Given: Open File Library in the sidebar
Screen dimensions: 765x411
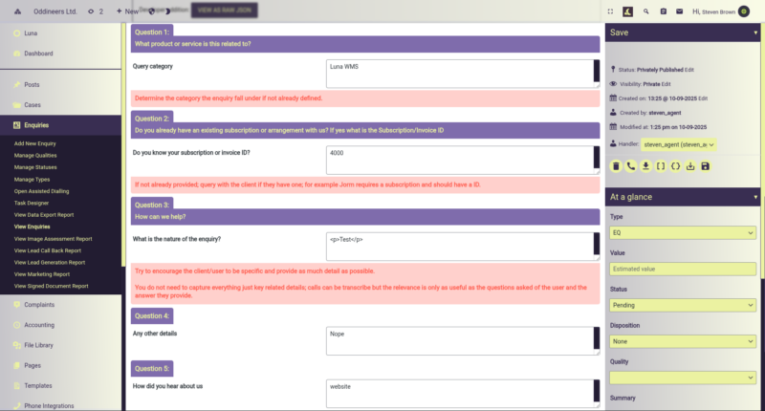Looking at the screenshot, I should point(38,345).
